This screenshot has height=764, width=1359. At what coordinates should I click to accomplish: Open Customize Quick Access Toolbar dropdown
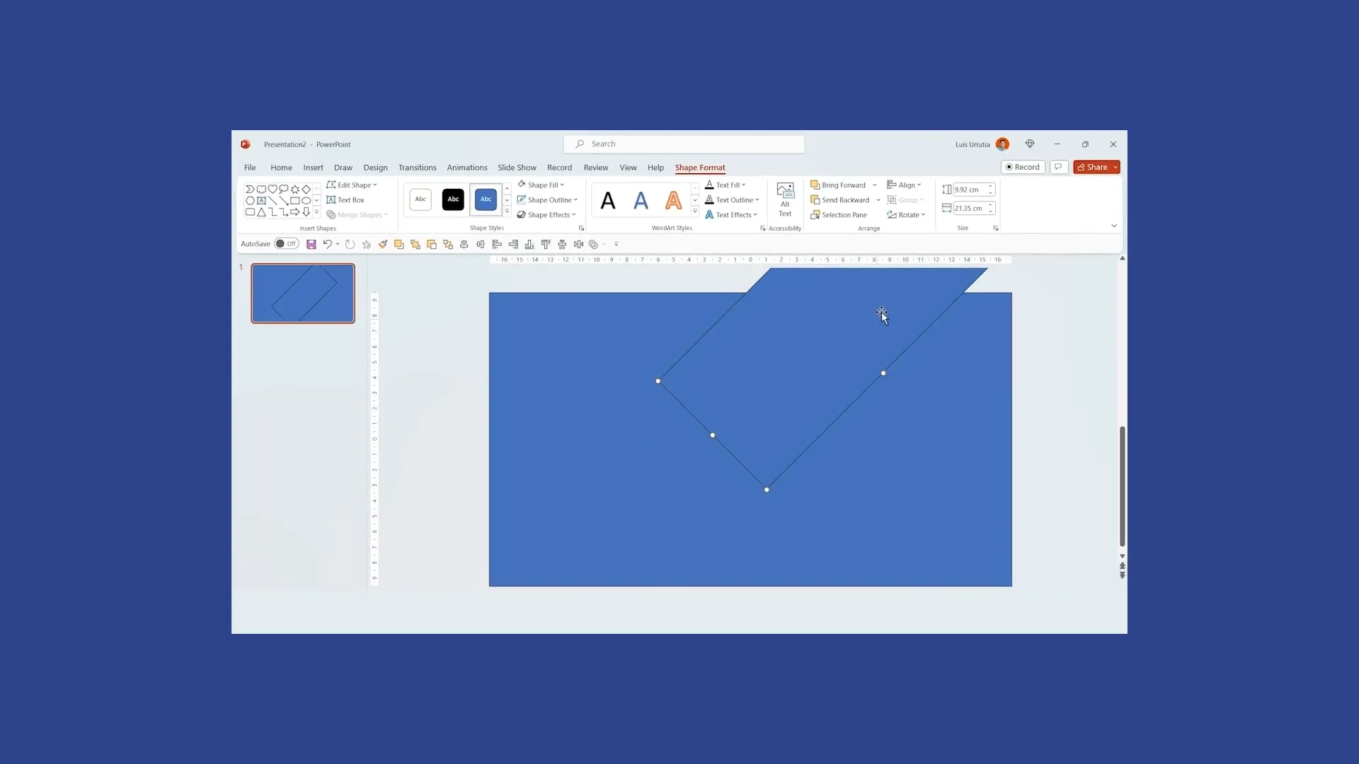point(616,244)
